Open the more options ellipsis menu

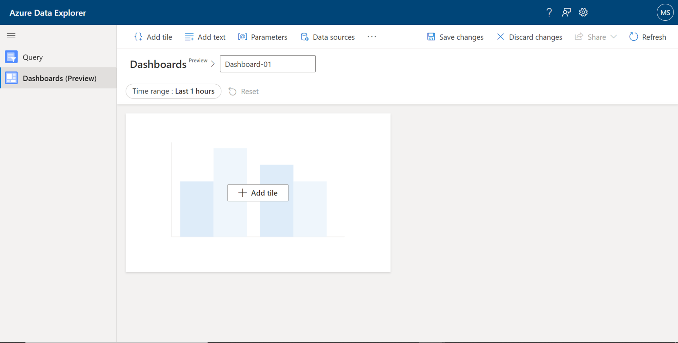tap(372, 37)
